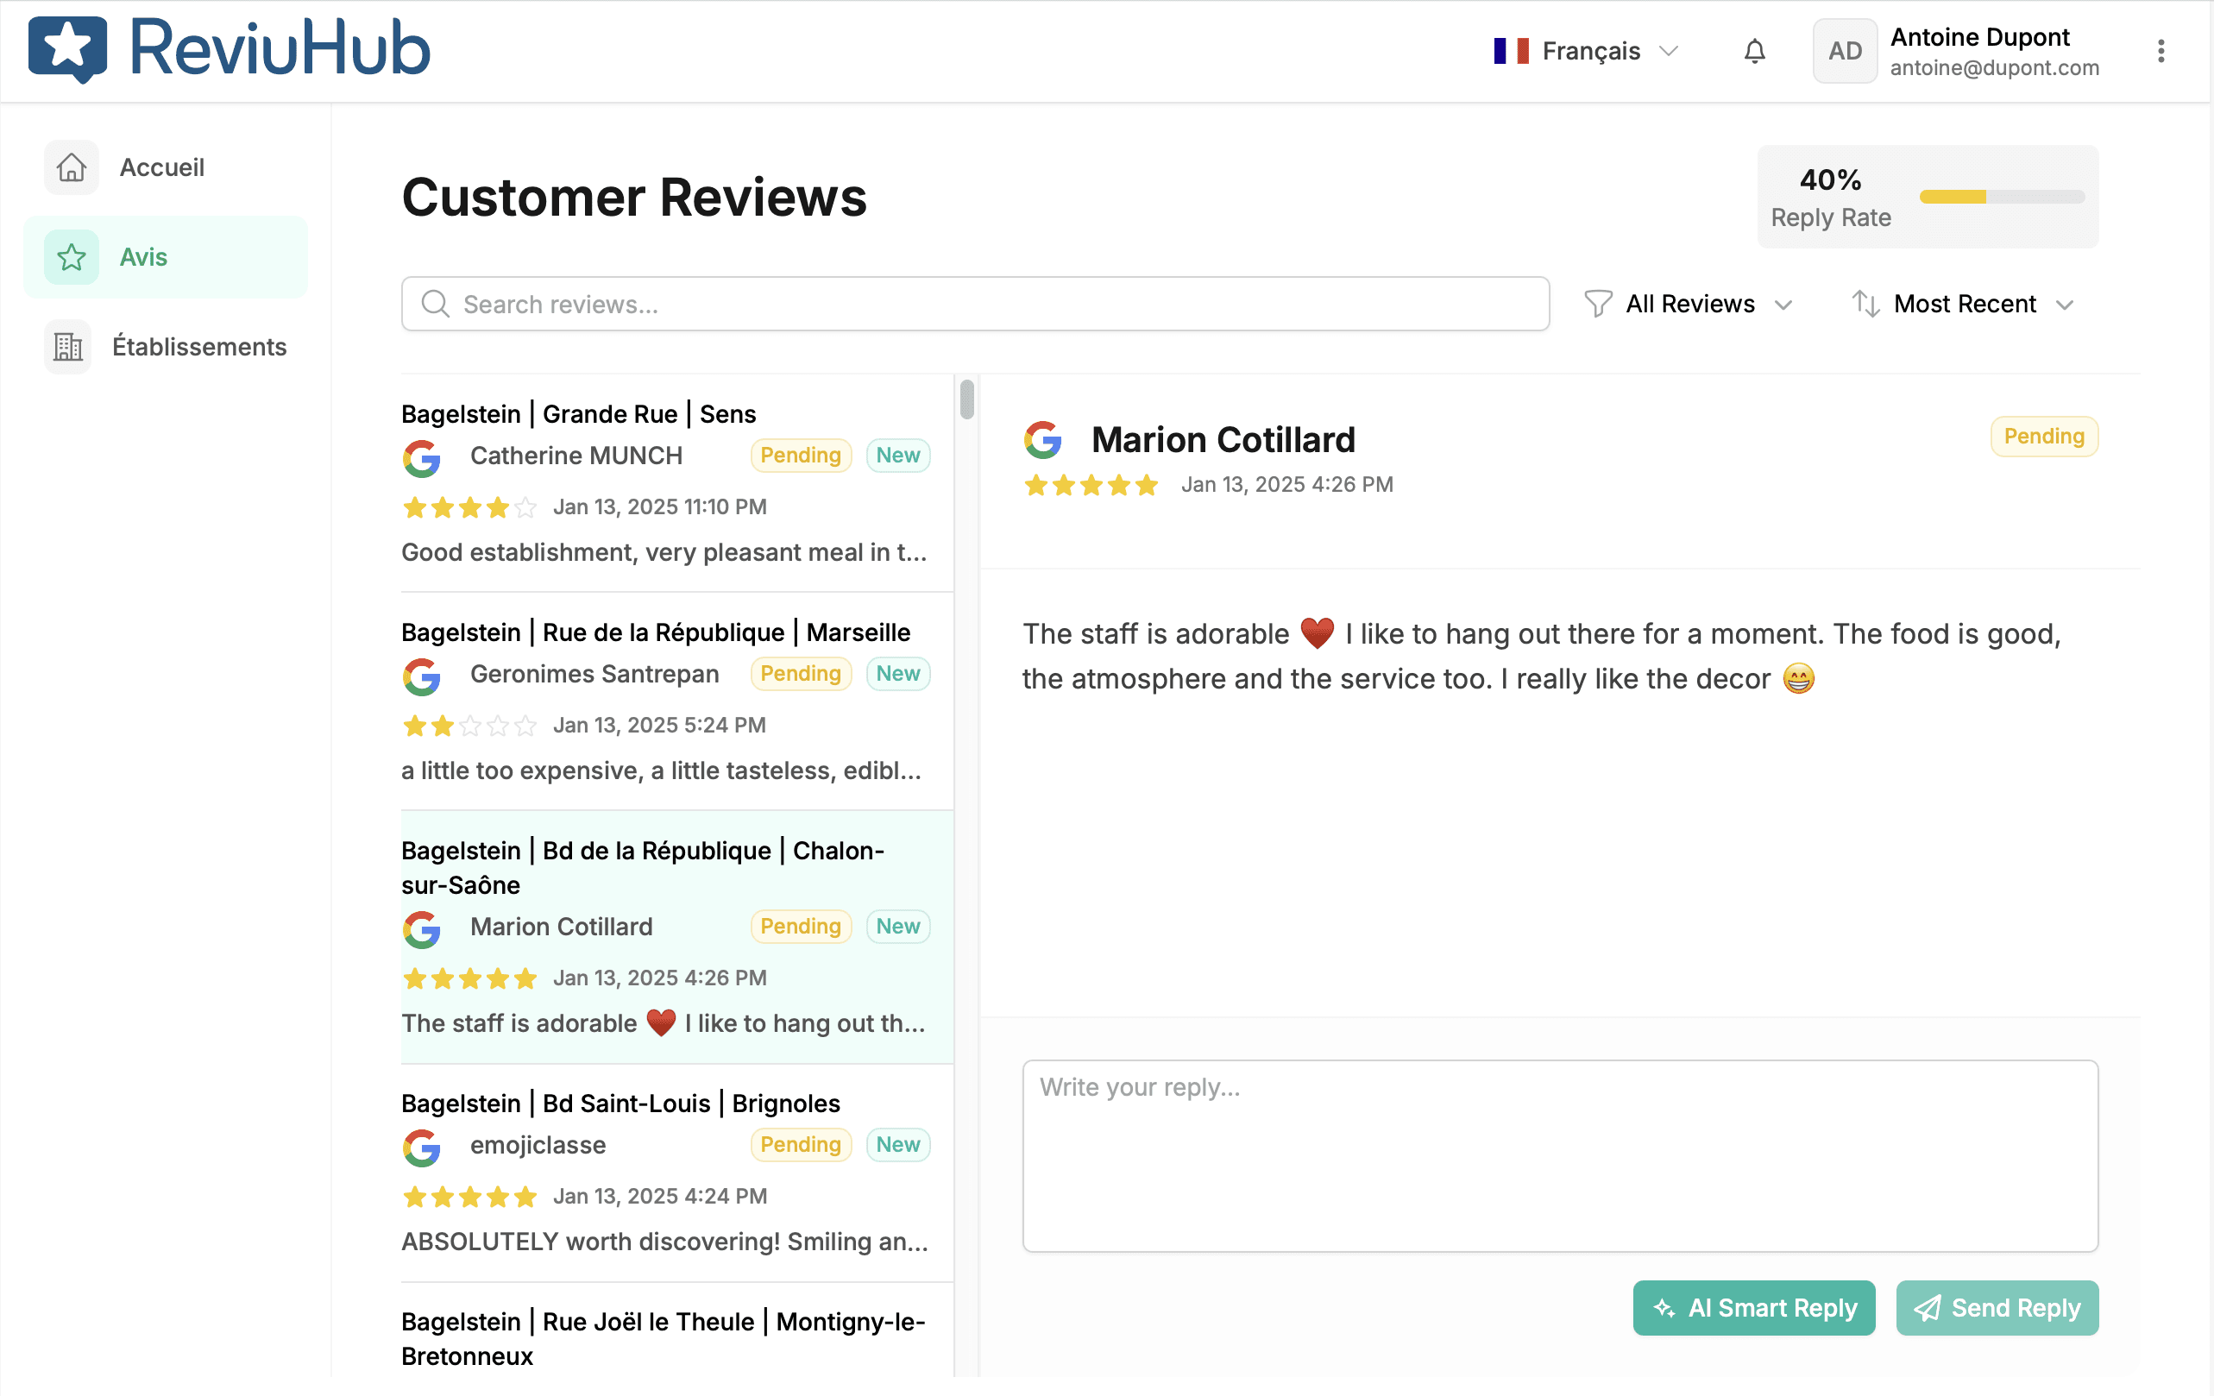Image resolution: width=2214 pixels, height=1396 pixels.
Task: Open the Français language dropdown
Action: point(1588,51)
